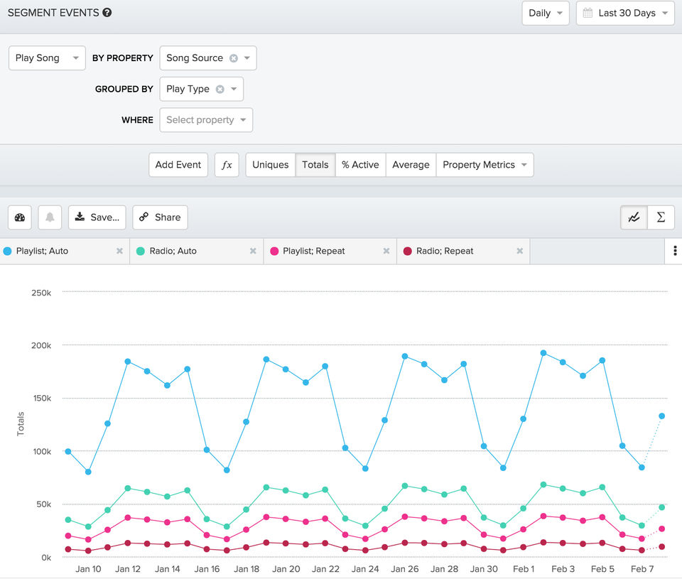The image size is (682, 579).
Task: Open the Play Song event dropdown
Action: [x=47, y=58]
